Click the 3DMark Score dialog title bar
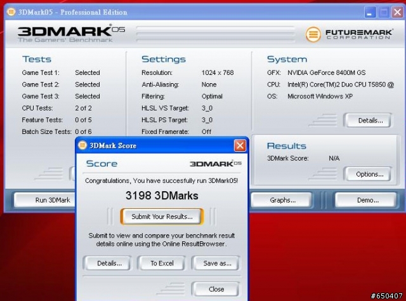The height and width of the screenshot is (301, 406). [162, 145]
